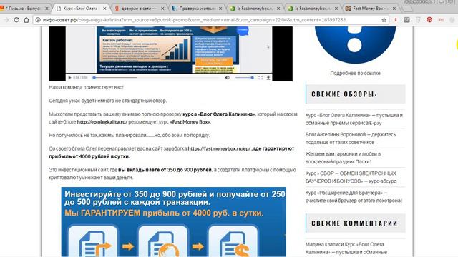
Task: Seek within the video progress bar
Action: [156, 78]
